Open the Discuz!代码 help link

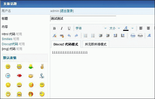coord(10,44)
